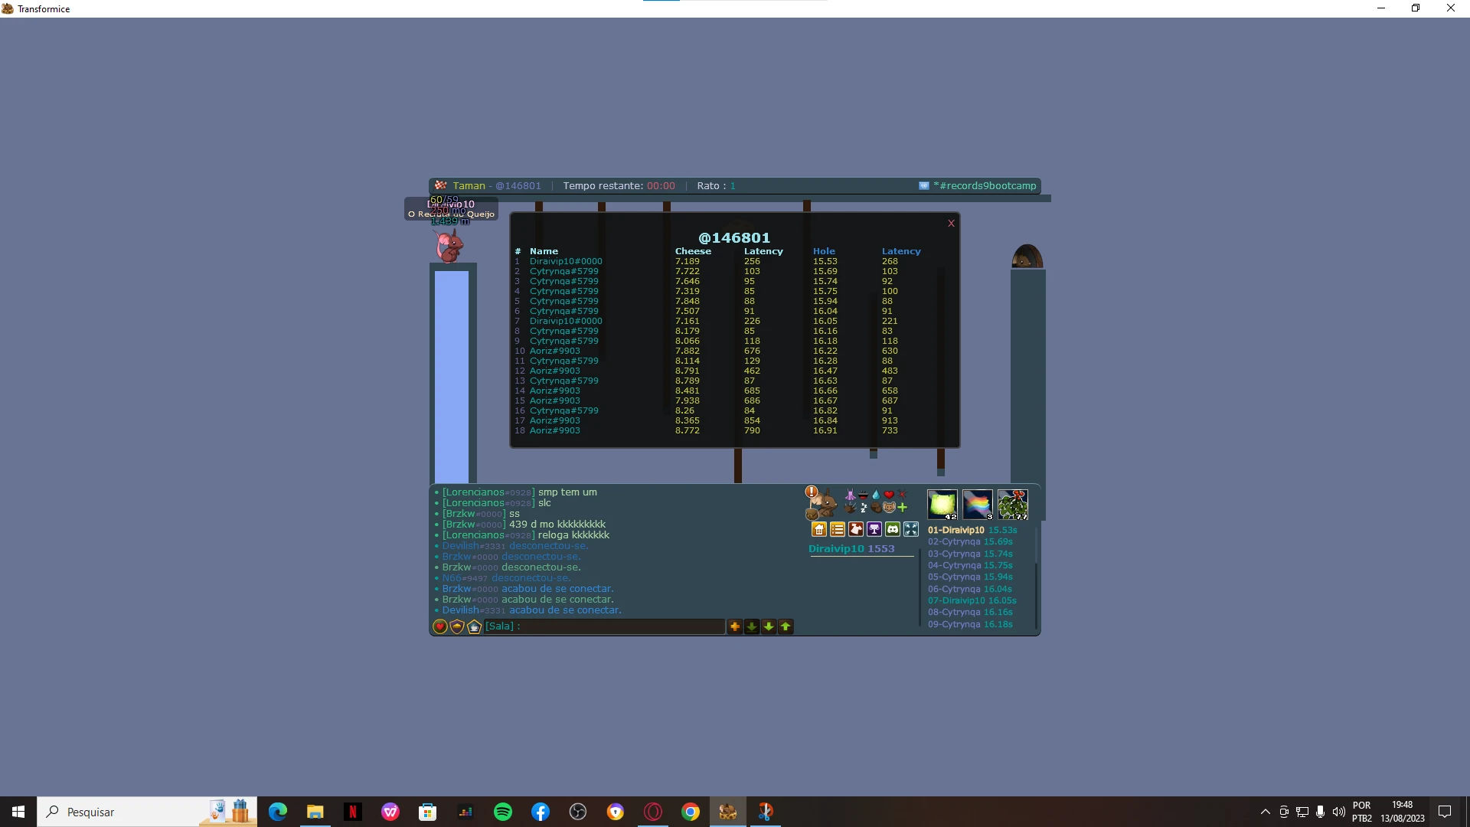Click the green up arrow chat button
This screenshot has width=1470, height=827.
(x=786, y=626)
